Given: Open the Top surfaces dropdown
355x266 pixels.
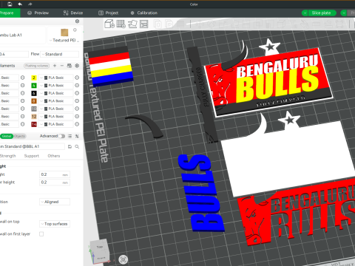Looking at the screenshot, I should (55, 224).
